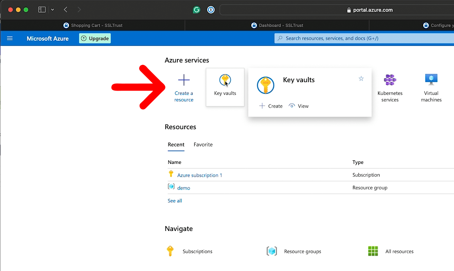Open All resources in the Navigate section
This screenshot has width=454, height=271.
399,251
